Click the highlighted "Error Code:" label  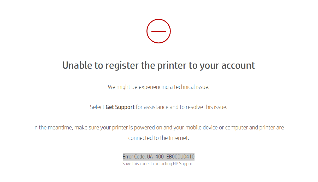pos(134,157)
